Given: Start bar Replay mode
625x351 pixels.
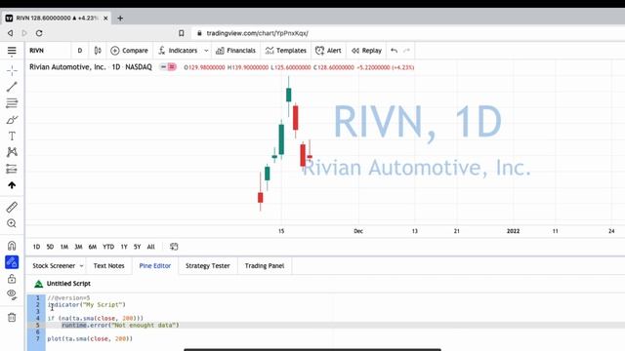Looking at the screenshot, I should point(367,51).
